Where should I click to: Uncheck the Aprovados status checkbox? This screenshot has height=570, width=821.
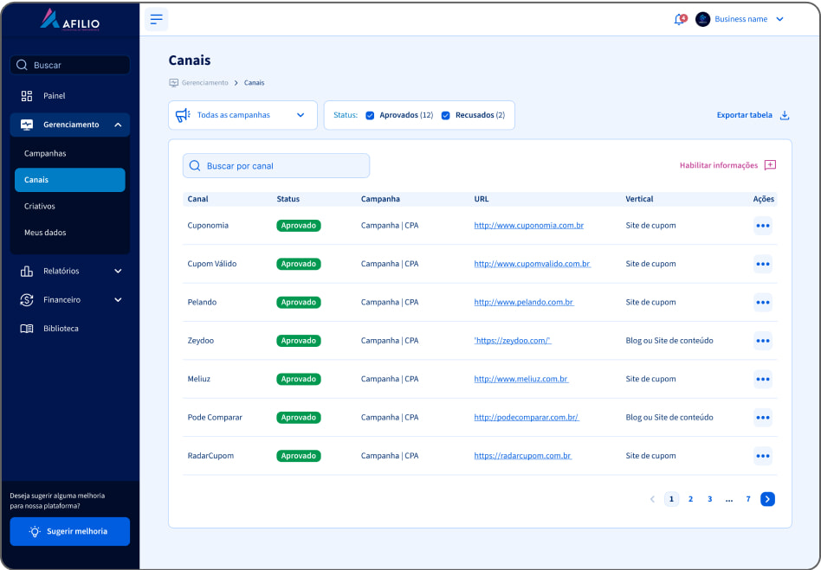pos(370,115)
